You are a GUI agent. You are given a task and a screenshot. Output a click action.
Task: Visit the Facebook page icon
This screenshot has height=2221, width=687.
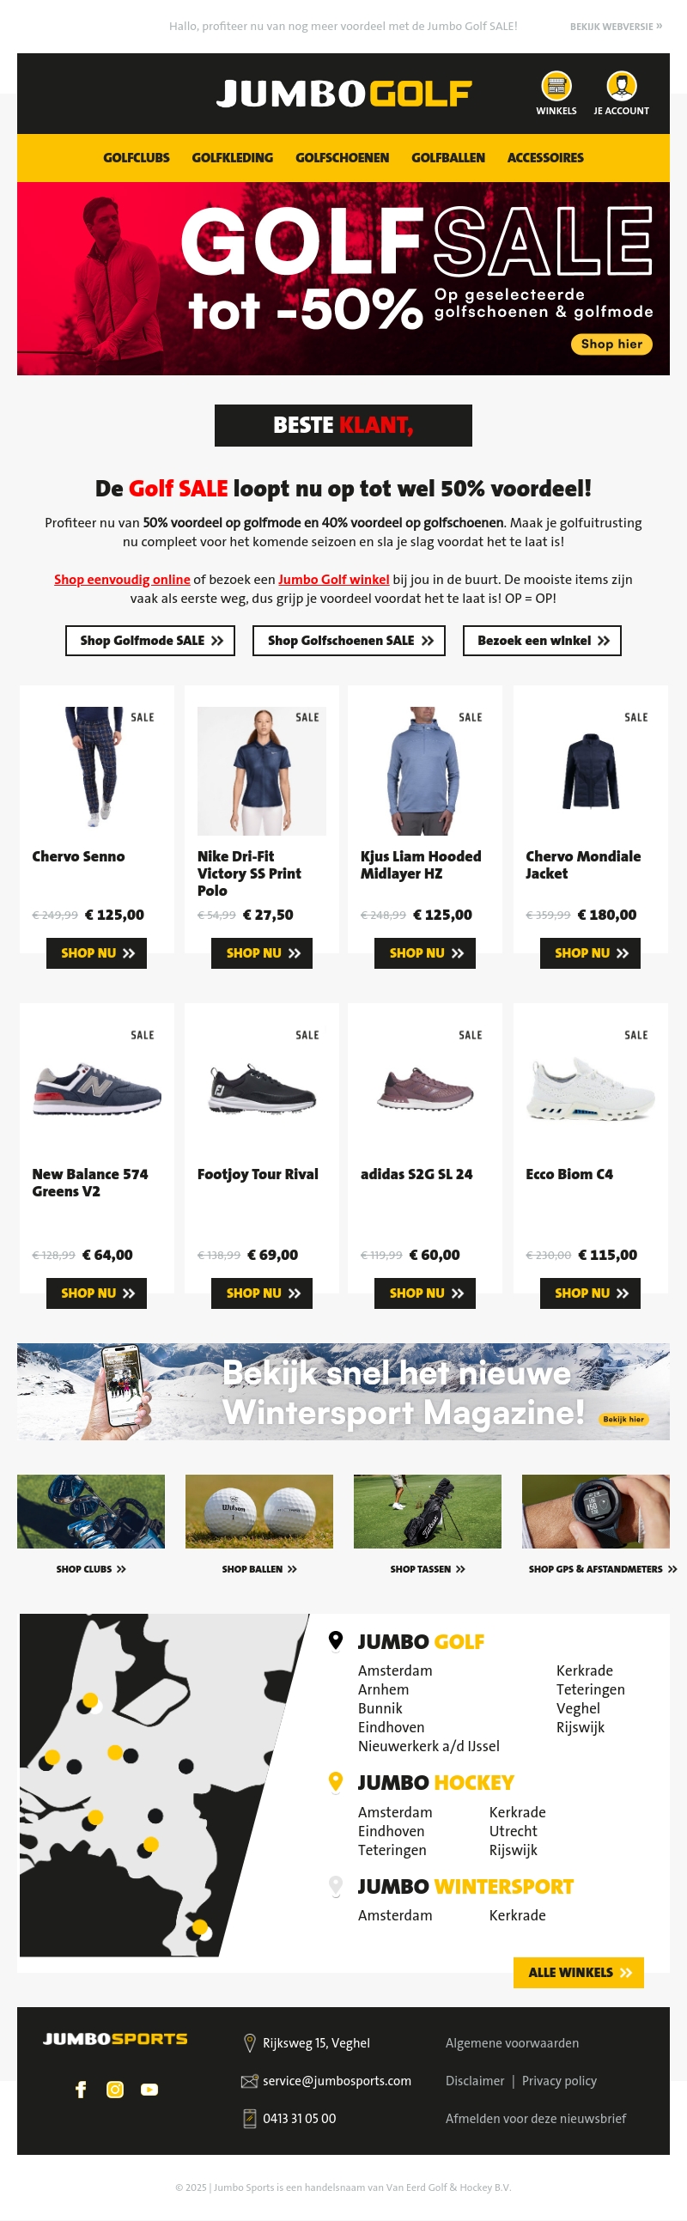[81, 2089]
